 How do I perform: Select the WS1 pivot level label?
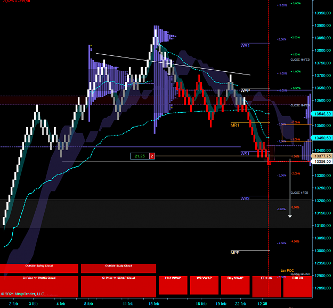pyautogui.click(x=245, y=154)
